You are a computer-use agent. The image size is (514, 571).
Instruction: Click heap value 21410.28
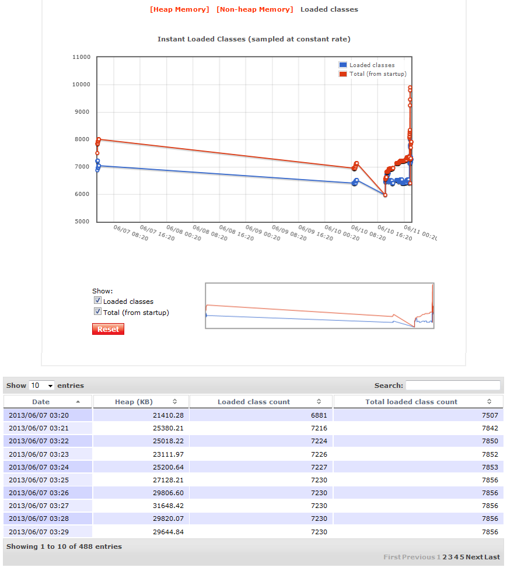click(x=168, y=415)
